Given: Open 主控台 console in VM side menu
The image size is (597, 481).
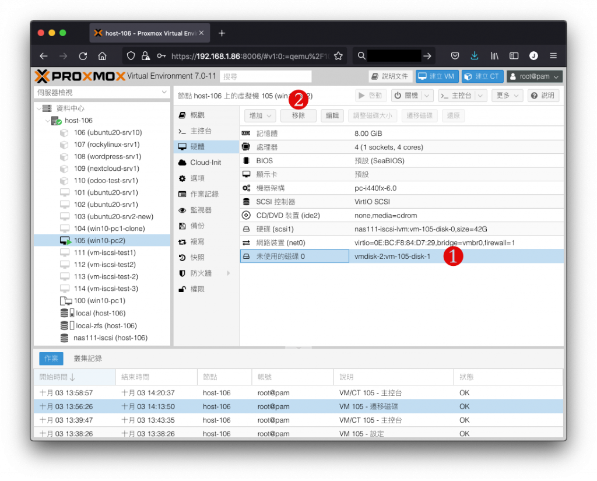Looking at the screenshot, I should coord(206,131).
